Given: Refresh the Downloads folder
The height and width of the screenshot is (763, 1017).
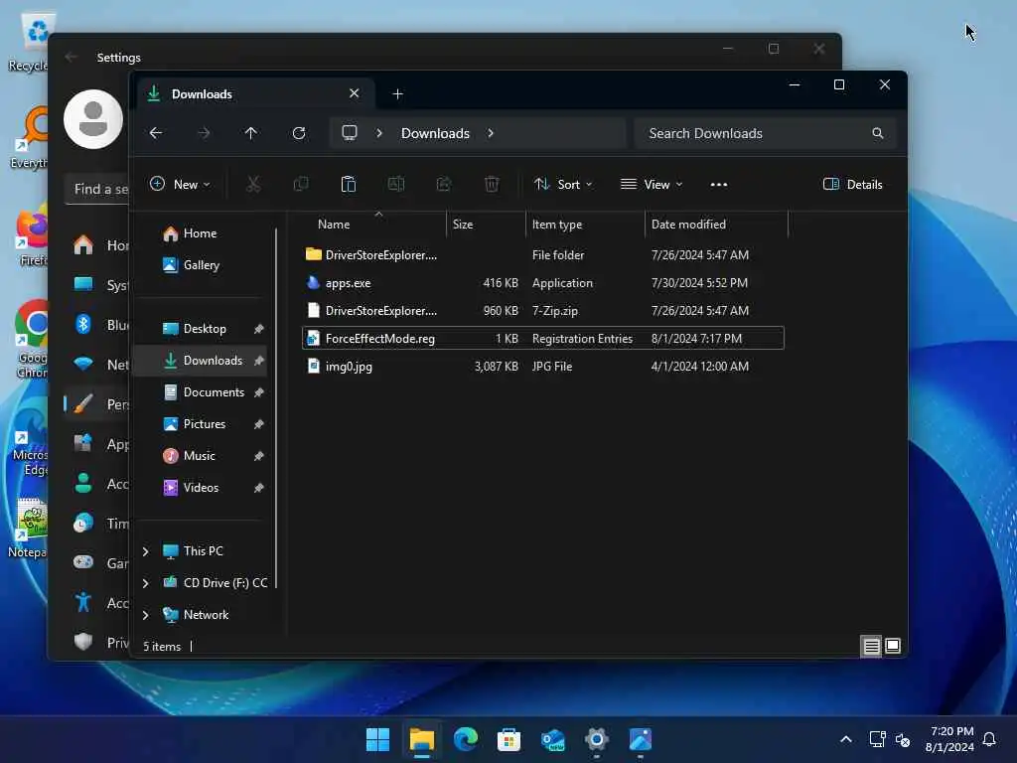Looking at the screenshot, I should (299, 133).
